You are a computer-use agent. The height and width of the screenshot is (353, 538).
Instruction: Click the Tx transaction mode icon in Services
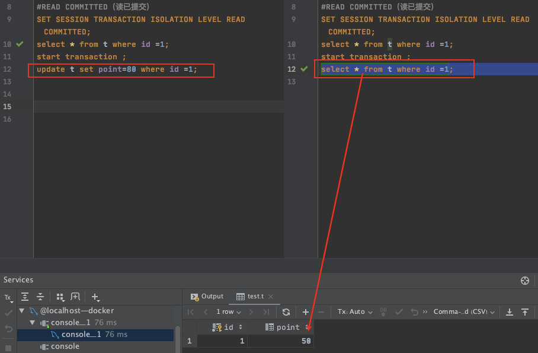coord(8,297)
